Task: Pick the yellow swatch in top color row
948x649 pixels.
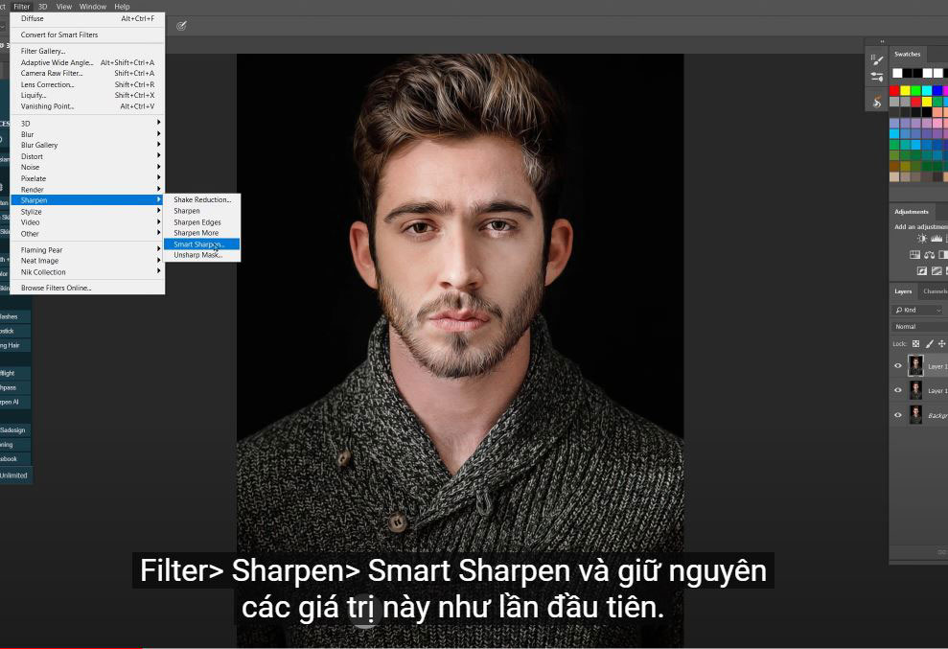Action: pos(905,91)
